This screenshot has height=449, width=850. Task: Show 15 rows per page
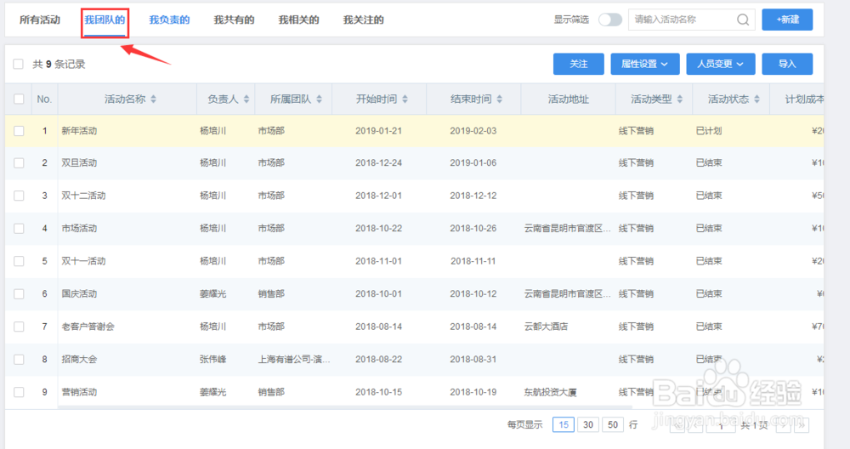564,424
